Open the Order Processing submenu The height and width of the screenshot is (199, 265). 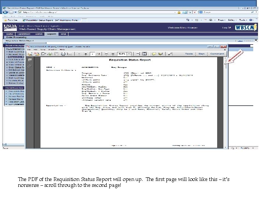point(16,37)
